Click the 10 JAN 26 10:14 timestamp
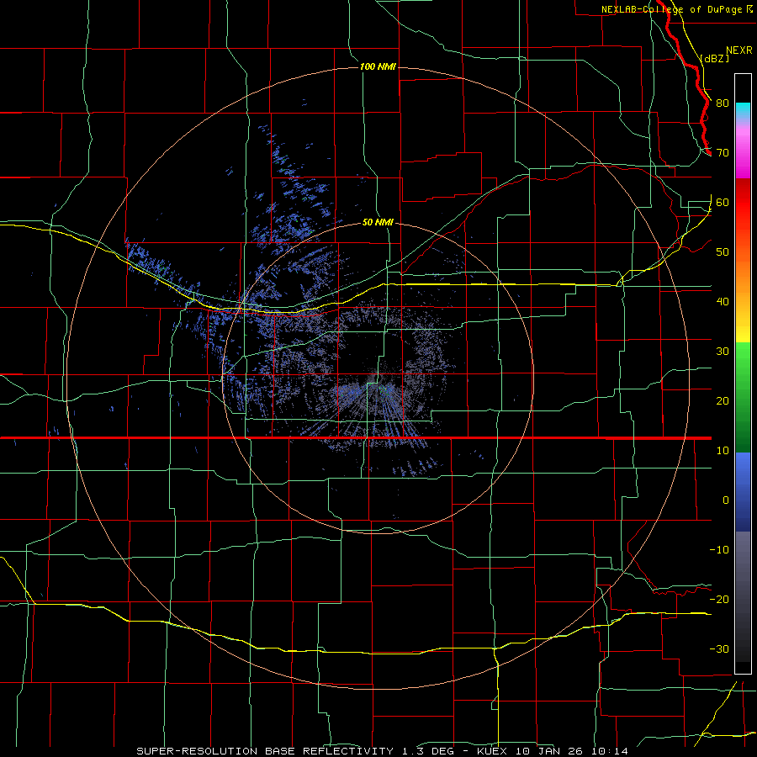 pos(572,751)
